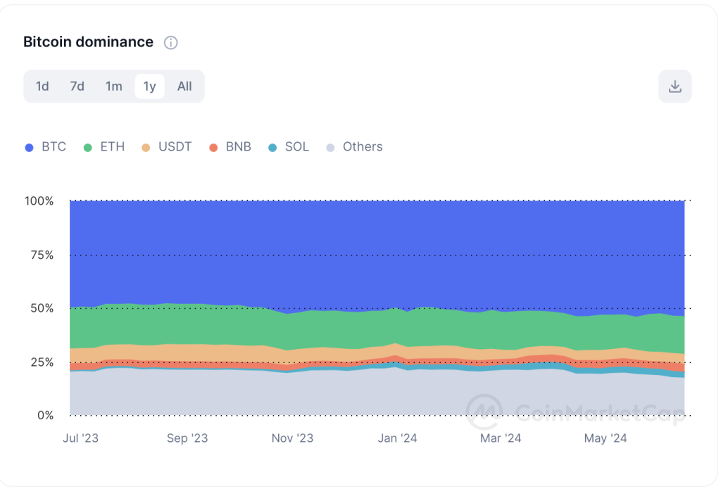Click the 0% y-axis label
The height and width of the screenshot is (489, 721).
pyautogui.click(x=46, y=415)
